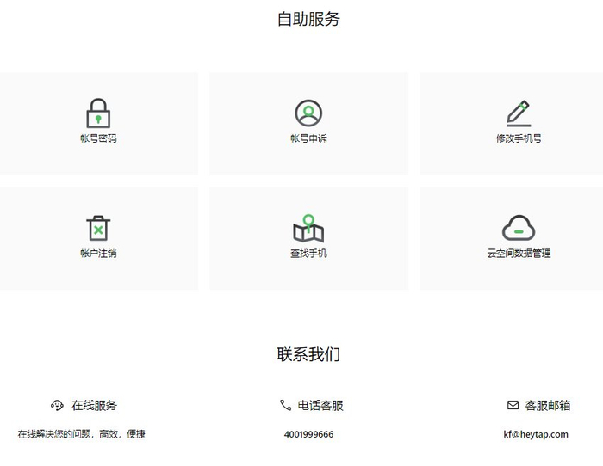
Task: Select the 帐户注销 label
Action: [x=98, y=254]
